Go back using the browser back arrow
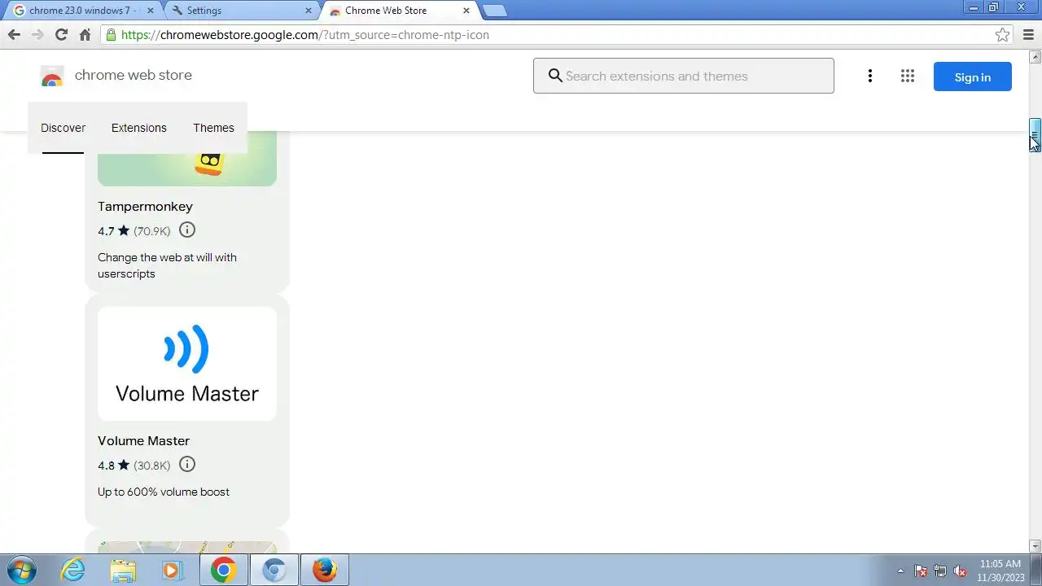 (x=14, y=34)
